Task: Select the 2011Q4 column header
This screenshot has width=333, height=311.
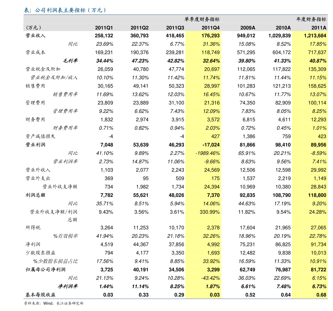Action: 211,28
